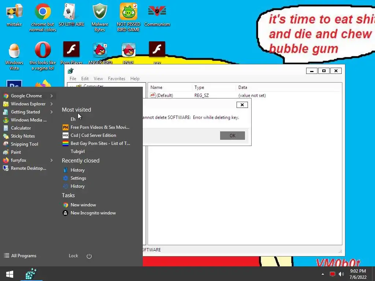This screenshot has width=375, height=281.
Task: Open the Communism desktop icon
Action: [157, 15]
